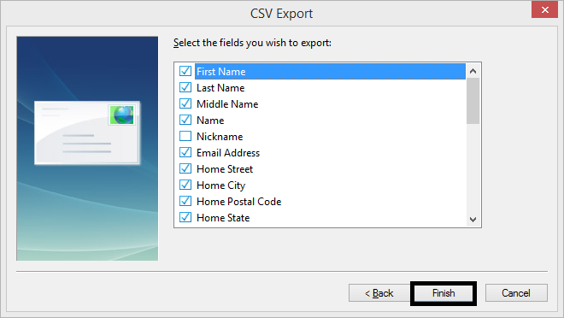Screen dimensions: 564x318
Task: Select the Home Postal Code text label
Action: pyautogui.click(x=238, y=202)
